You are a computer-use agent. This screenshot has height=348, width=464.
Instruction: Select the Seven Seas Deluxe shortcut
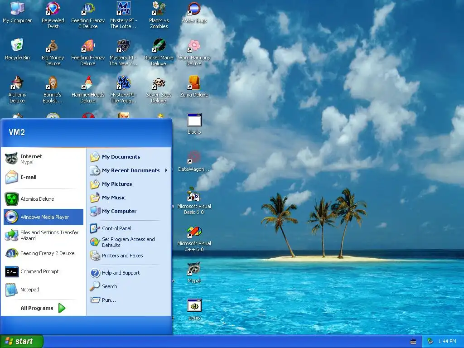tap(159, 89)
